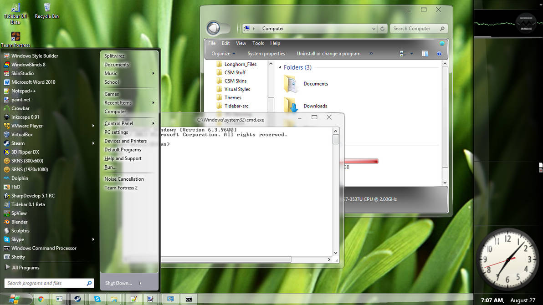This screenshot has height=305, width=543.
Task: Open Notepad++ from the Start menu
Action: pyautogui.click(x=27, y=91)
